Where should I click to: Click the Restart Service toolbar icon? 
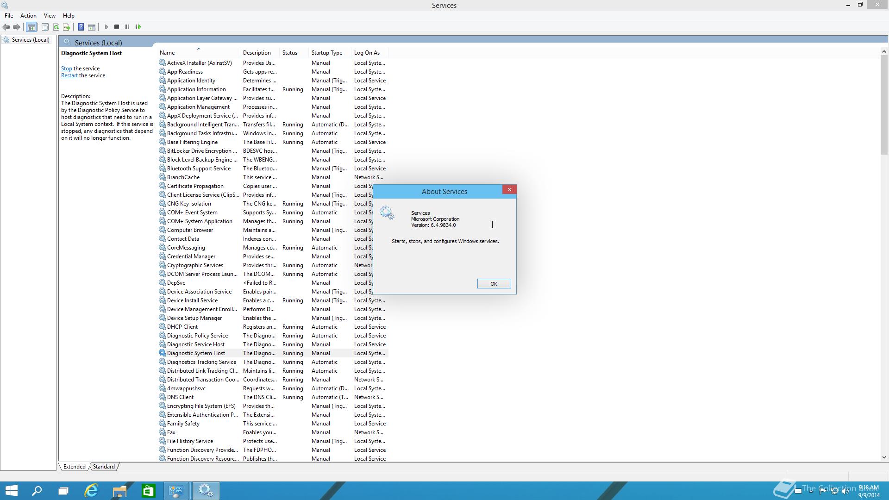(x=138, y=27)
